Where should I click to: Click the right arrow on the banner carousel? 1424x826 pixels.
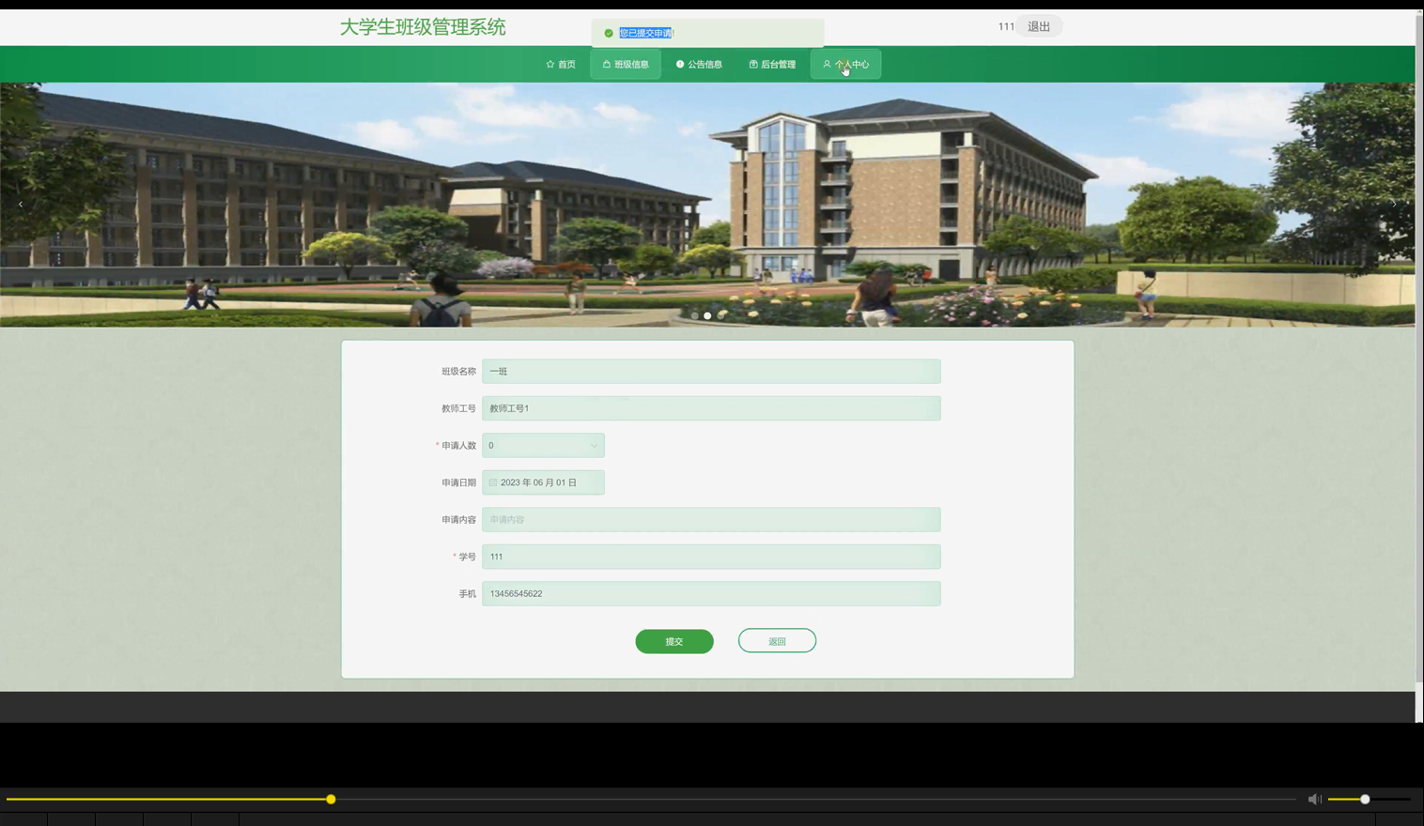(x=1394, y=204)
